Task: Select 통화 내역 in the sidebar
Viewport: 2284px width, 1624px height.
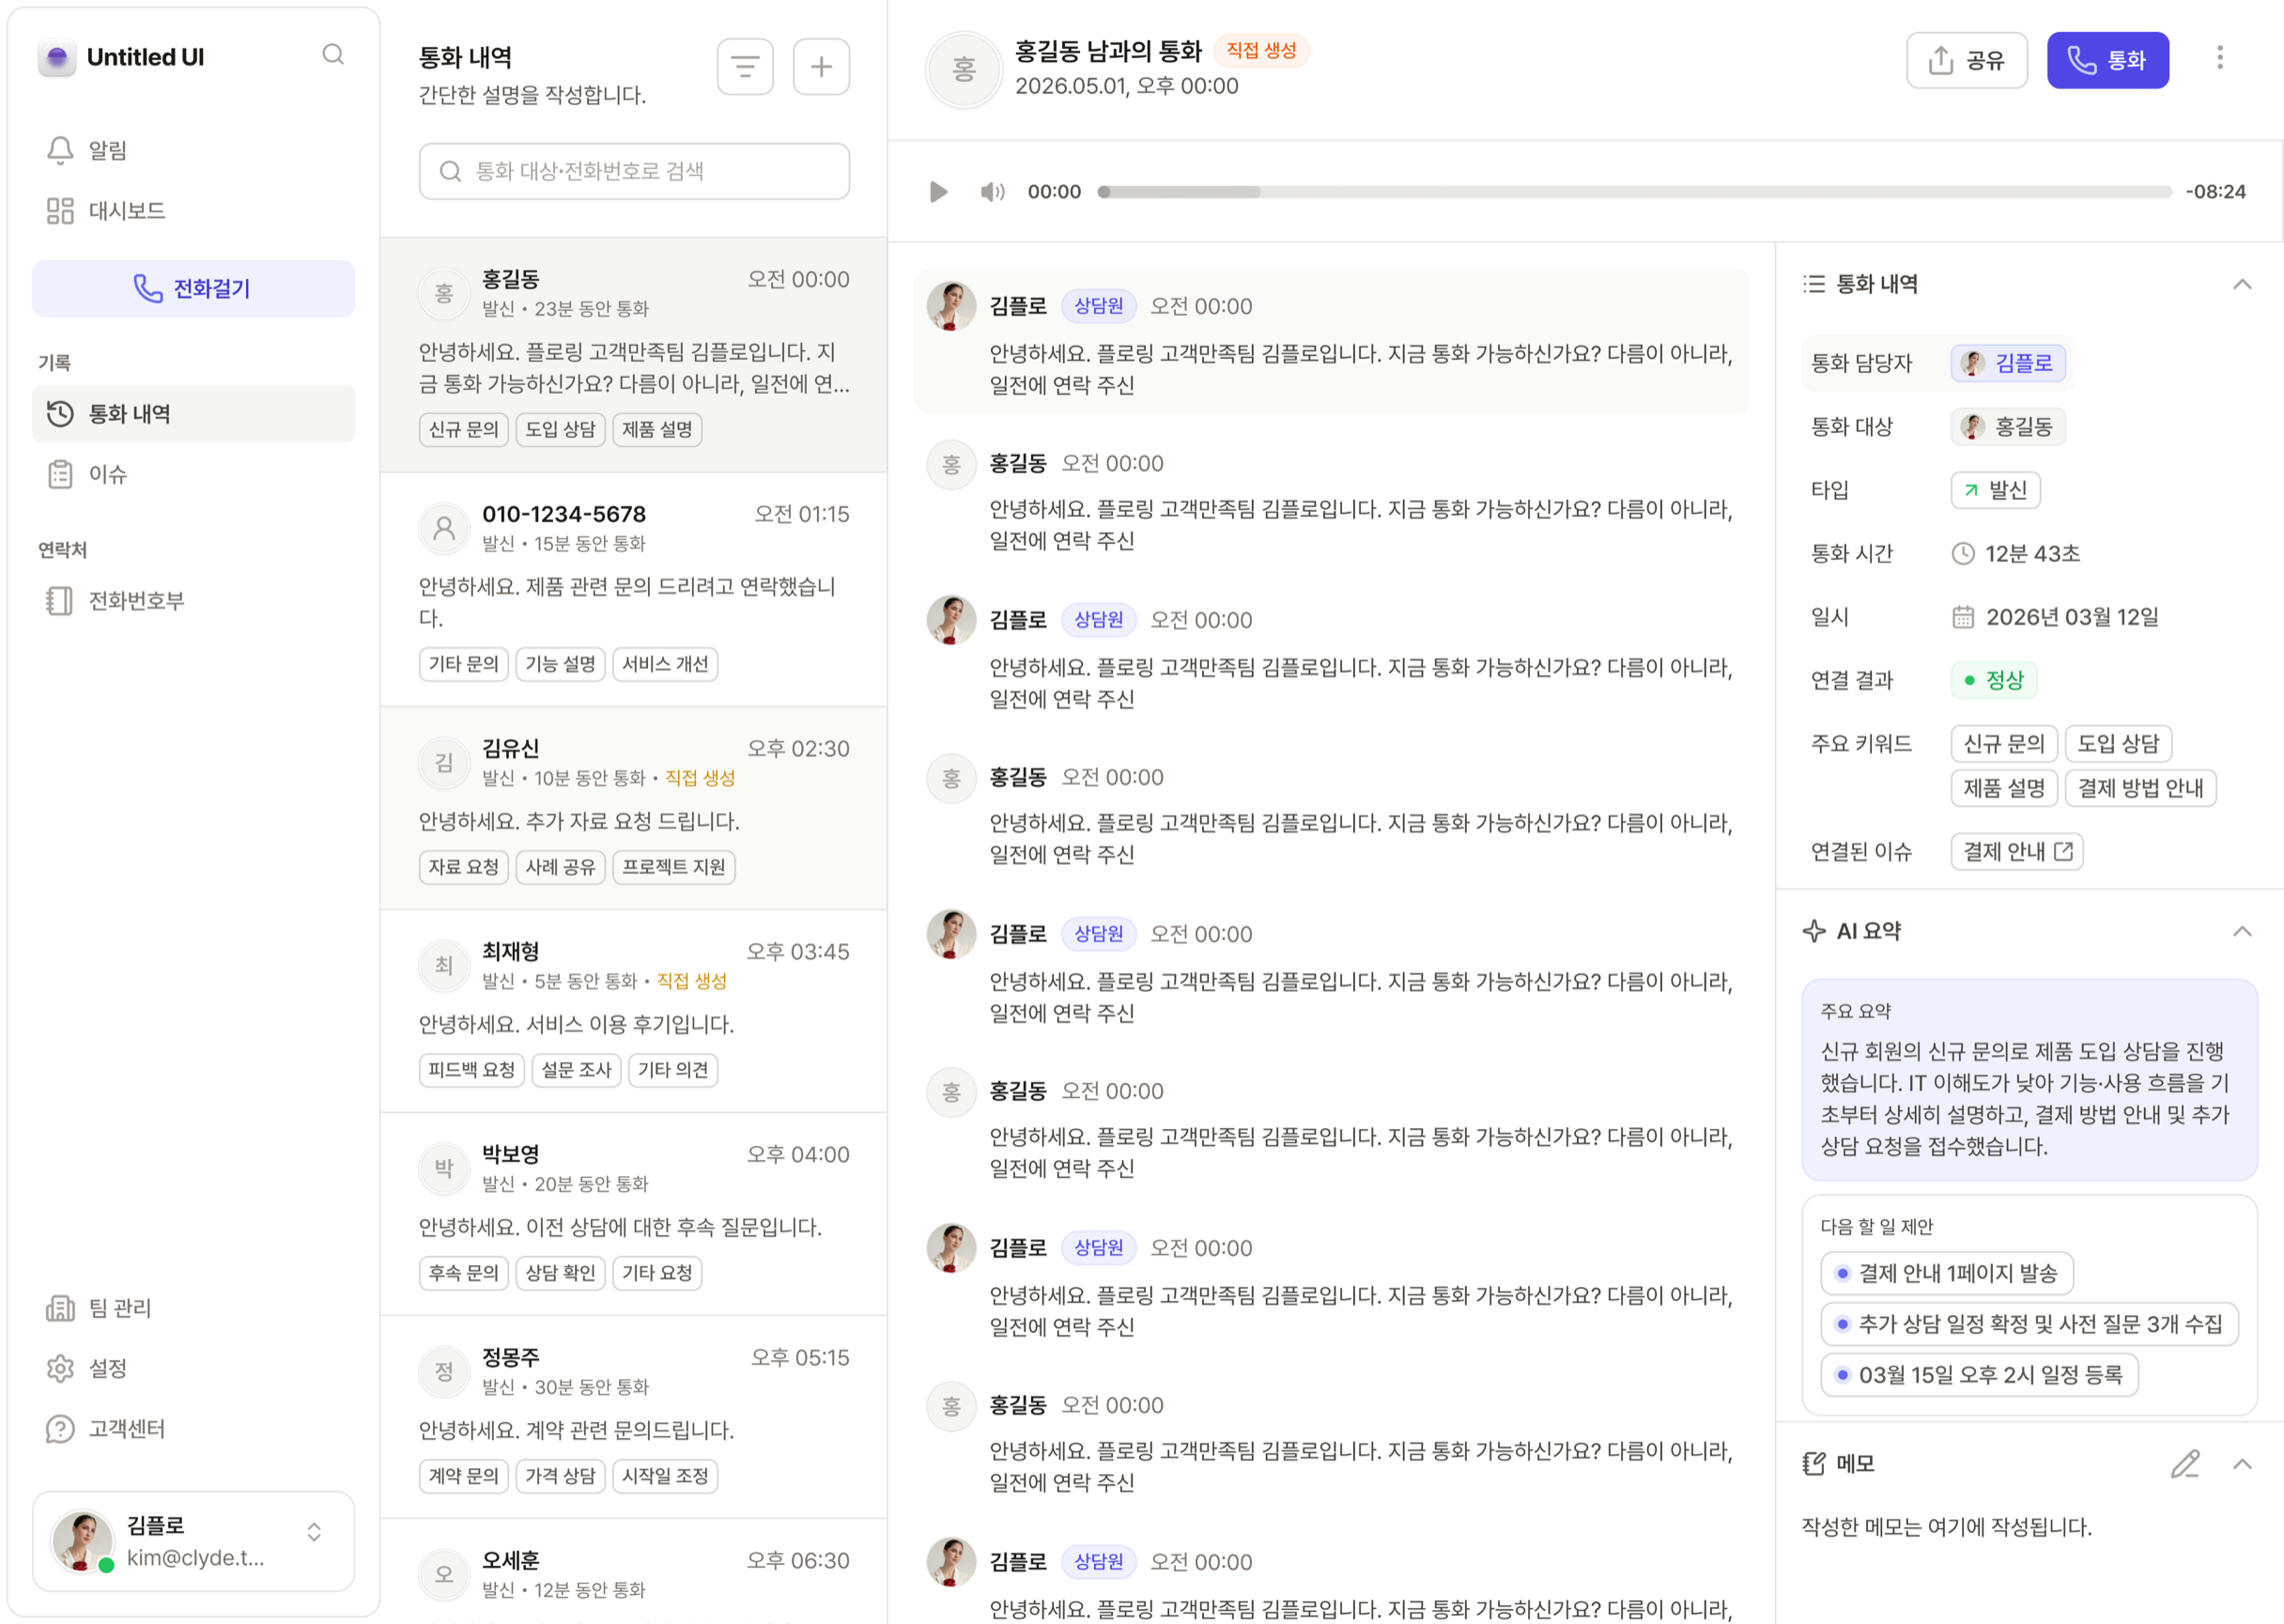Action: [193, 414]
